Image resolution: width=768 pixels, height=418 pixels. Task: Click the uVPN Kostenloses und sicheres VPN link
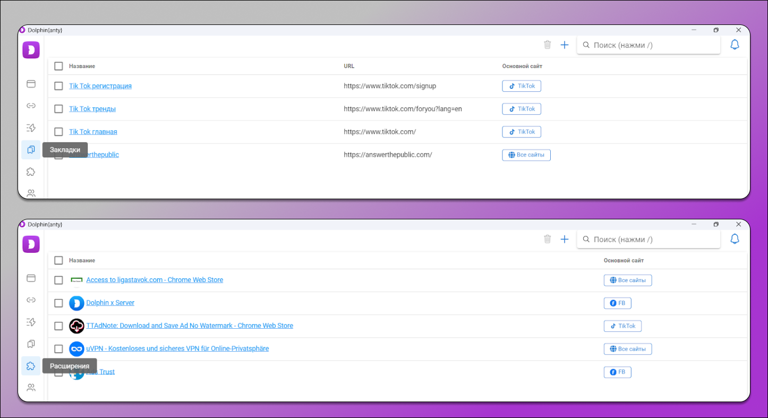177,349
